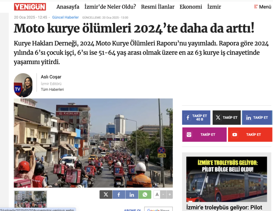The width and height of the screenshot is (273, 211).
Task: Share article on X below photo
Action: 106,194
